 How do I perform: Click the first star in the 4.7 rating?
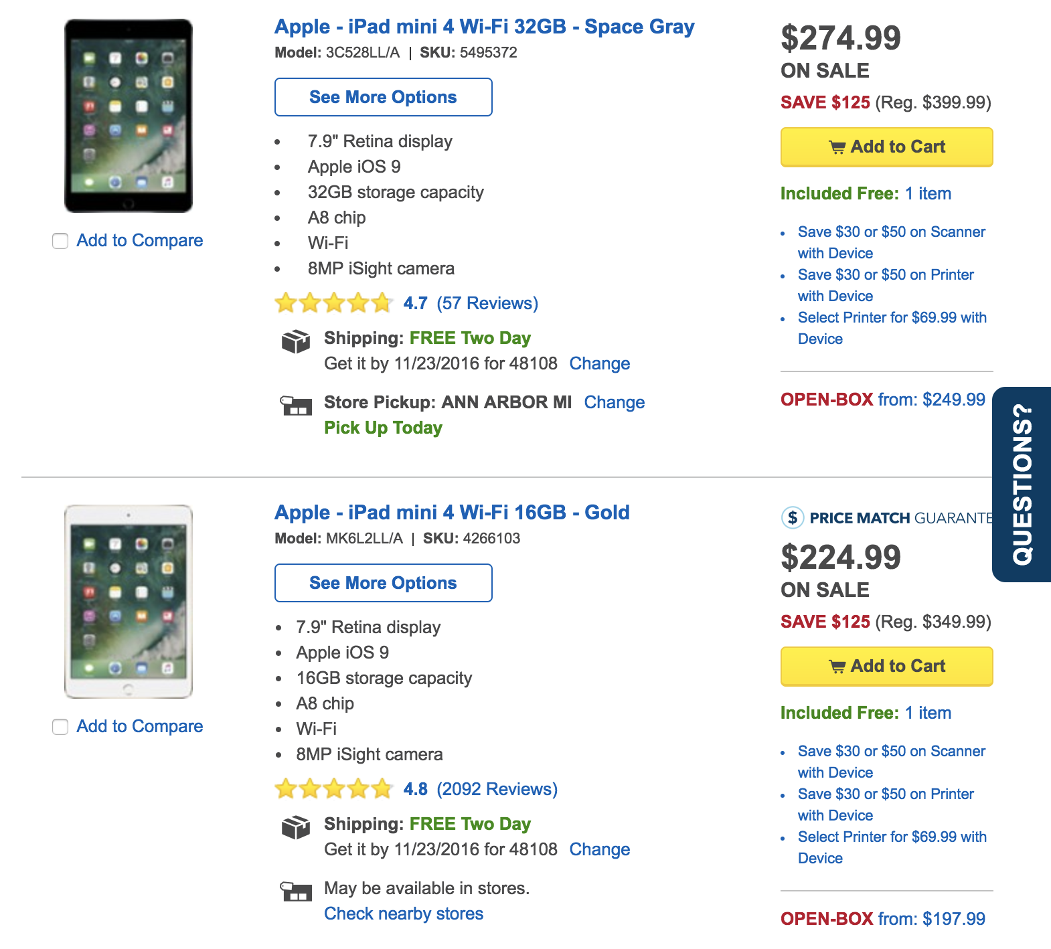(284, 303)
